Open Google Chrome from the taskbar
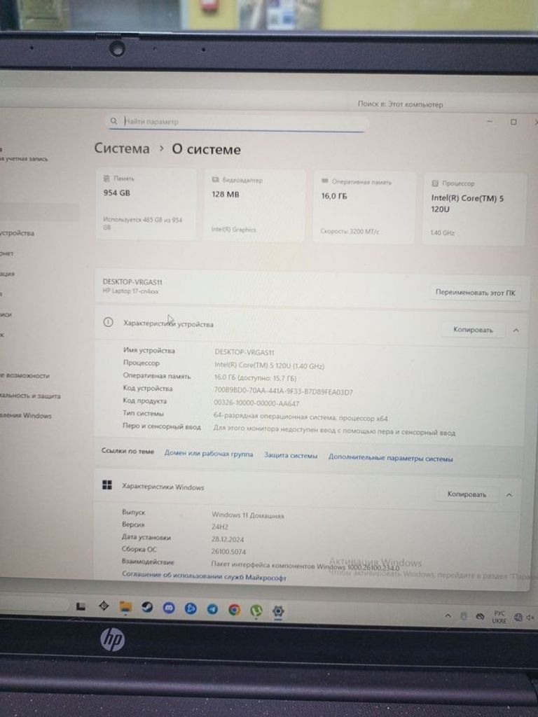The width and height of the screenshot is (538, 717). coord(234,610)
